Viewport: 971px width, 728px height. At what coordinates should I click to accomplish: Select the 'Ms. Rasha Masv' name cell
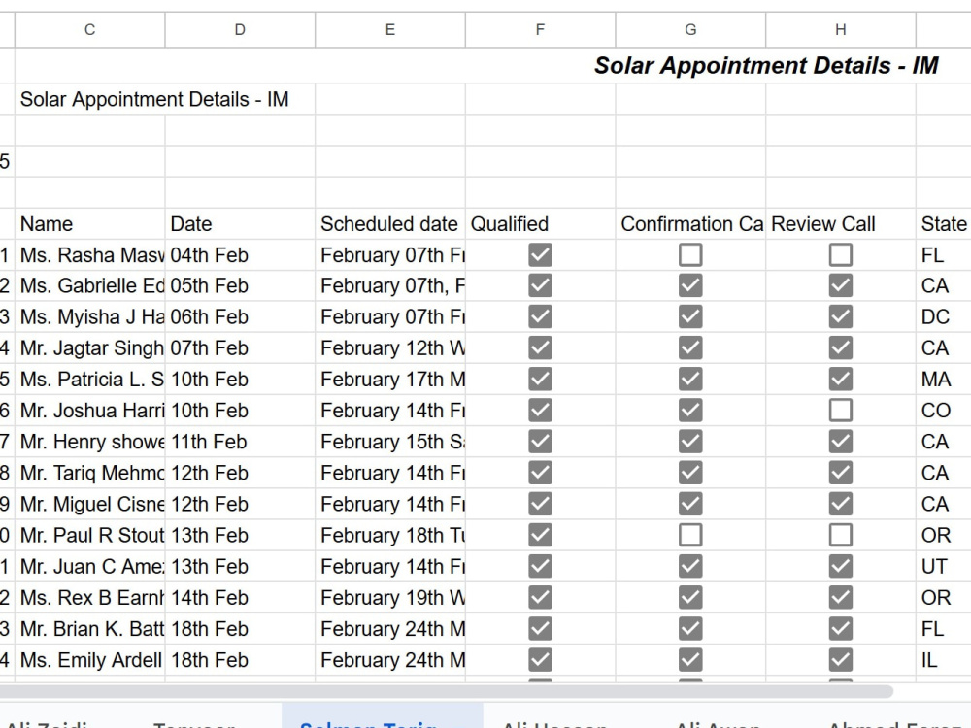pyautogui.click(x=89, y=255)
